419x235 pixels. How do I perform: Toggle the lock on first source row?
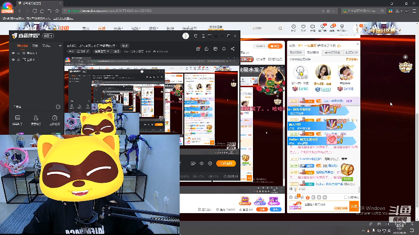pyautogui.click(x=18, y=53)
